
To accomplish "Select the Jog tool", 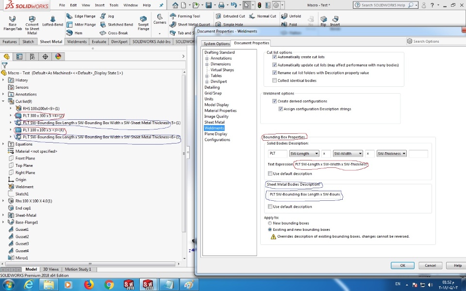I will pos(107,16).
